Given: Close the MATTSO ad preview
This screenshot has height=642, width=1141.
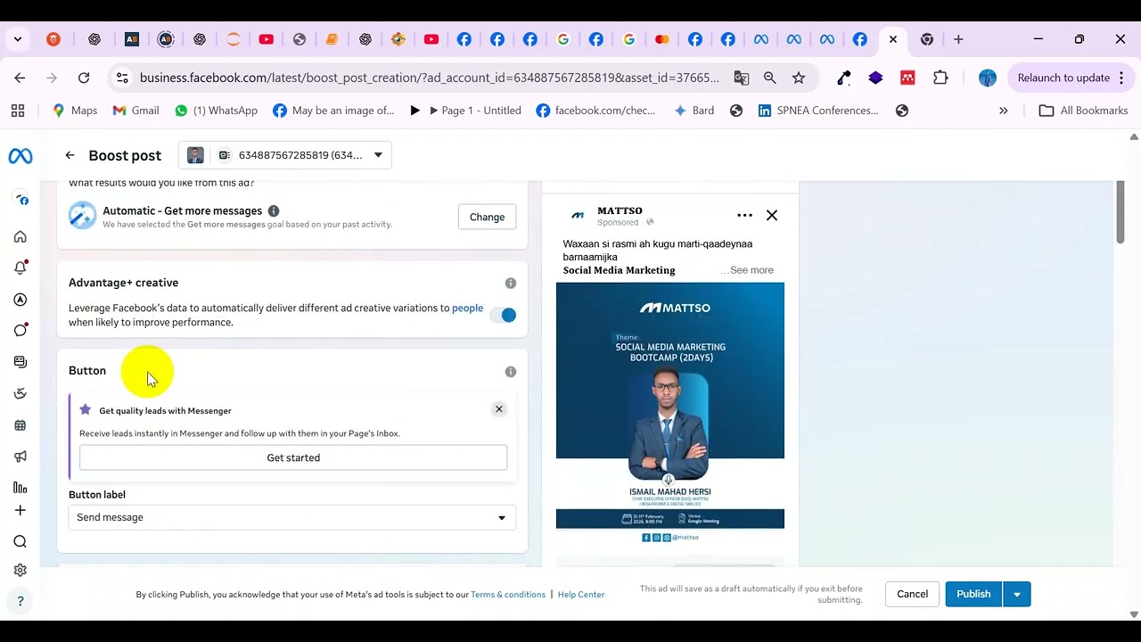Looking at the screenshot, I should pyautogui.click(x=772, y=215).
